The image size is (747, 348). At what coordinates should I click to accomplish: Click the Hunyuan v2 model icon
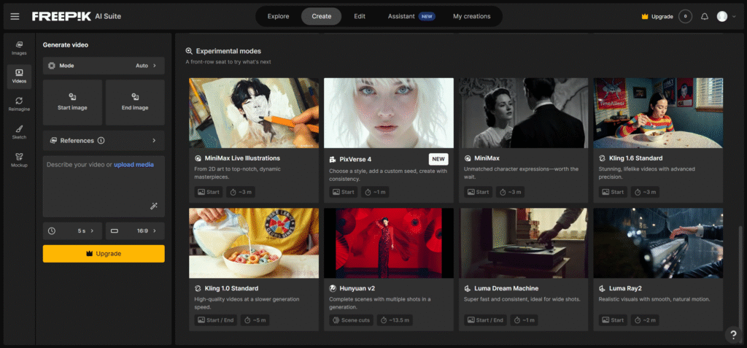click(333, 288)
